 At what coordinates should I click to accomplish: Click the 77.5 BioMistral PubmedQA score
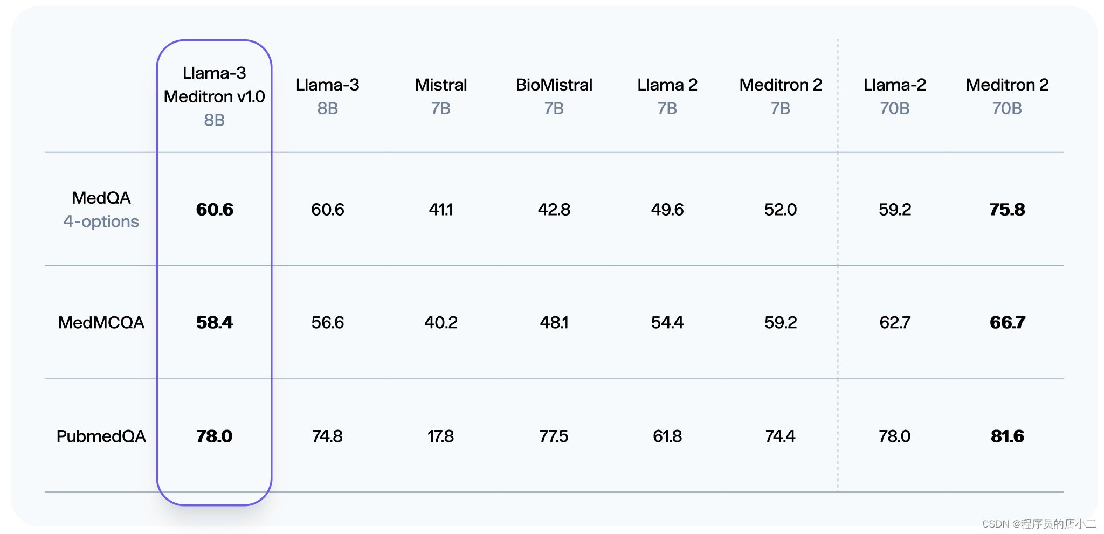554,436
